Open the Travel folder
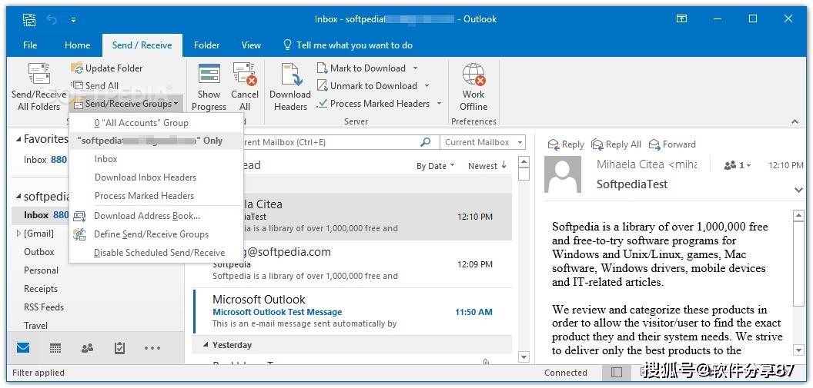This screenshot has width=813, height=388. click(x=35, y=326)
